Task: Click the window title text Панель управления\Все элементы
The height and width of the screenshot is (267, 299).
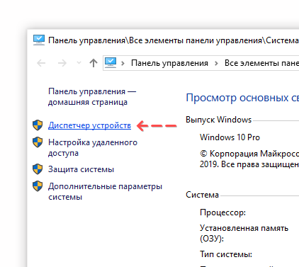Action: click(x=174, y=40)
